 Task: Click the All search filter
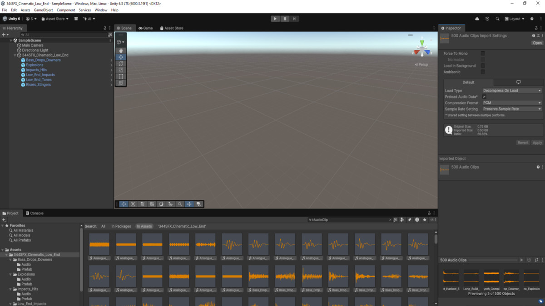pyautogui.click(x=103, y=226)
